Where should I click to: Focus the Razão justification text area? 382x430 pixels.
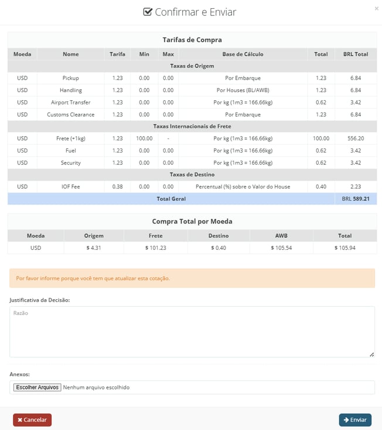tap(192, 331)
